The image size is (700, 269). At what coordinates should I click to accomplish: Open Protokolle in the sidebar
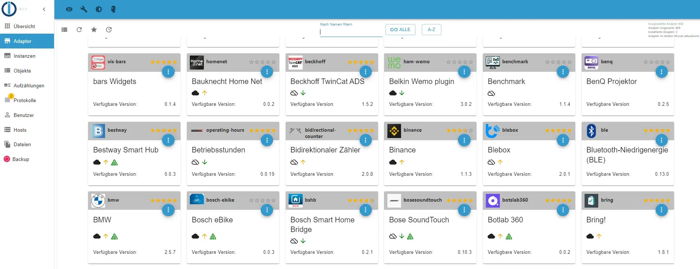pyautogui.click(x=27, y=100)
